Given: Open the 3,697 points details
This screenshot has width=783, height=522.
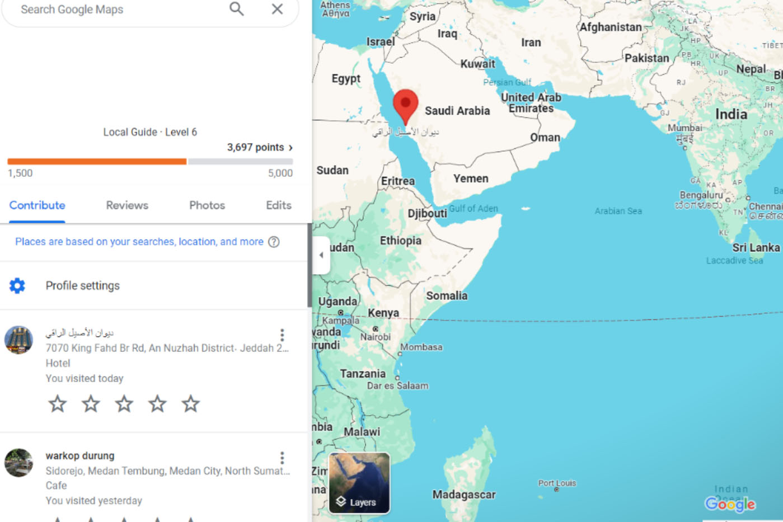Looking at the screenshot, I should (260, 147).
